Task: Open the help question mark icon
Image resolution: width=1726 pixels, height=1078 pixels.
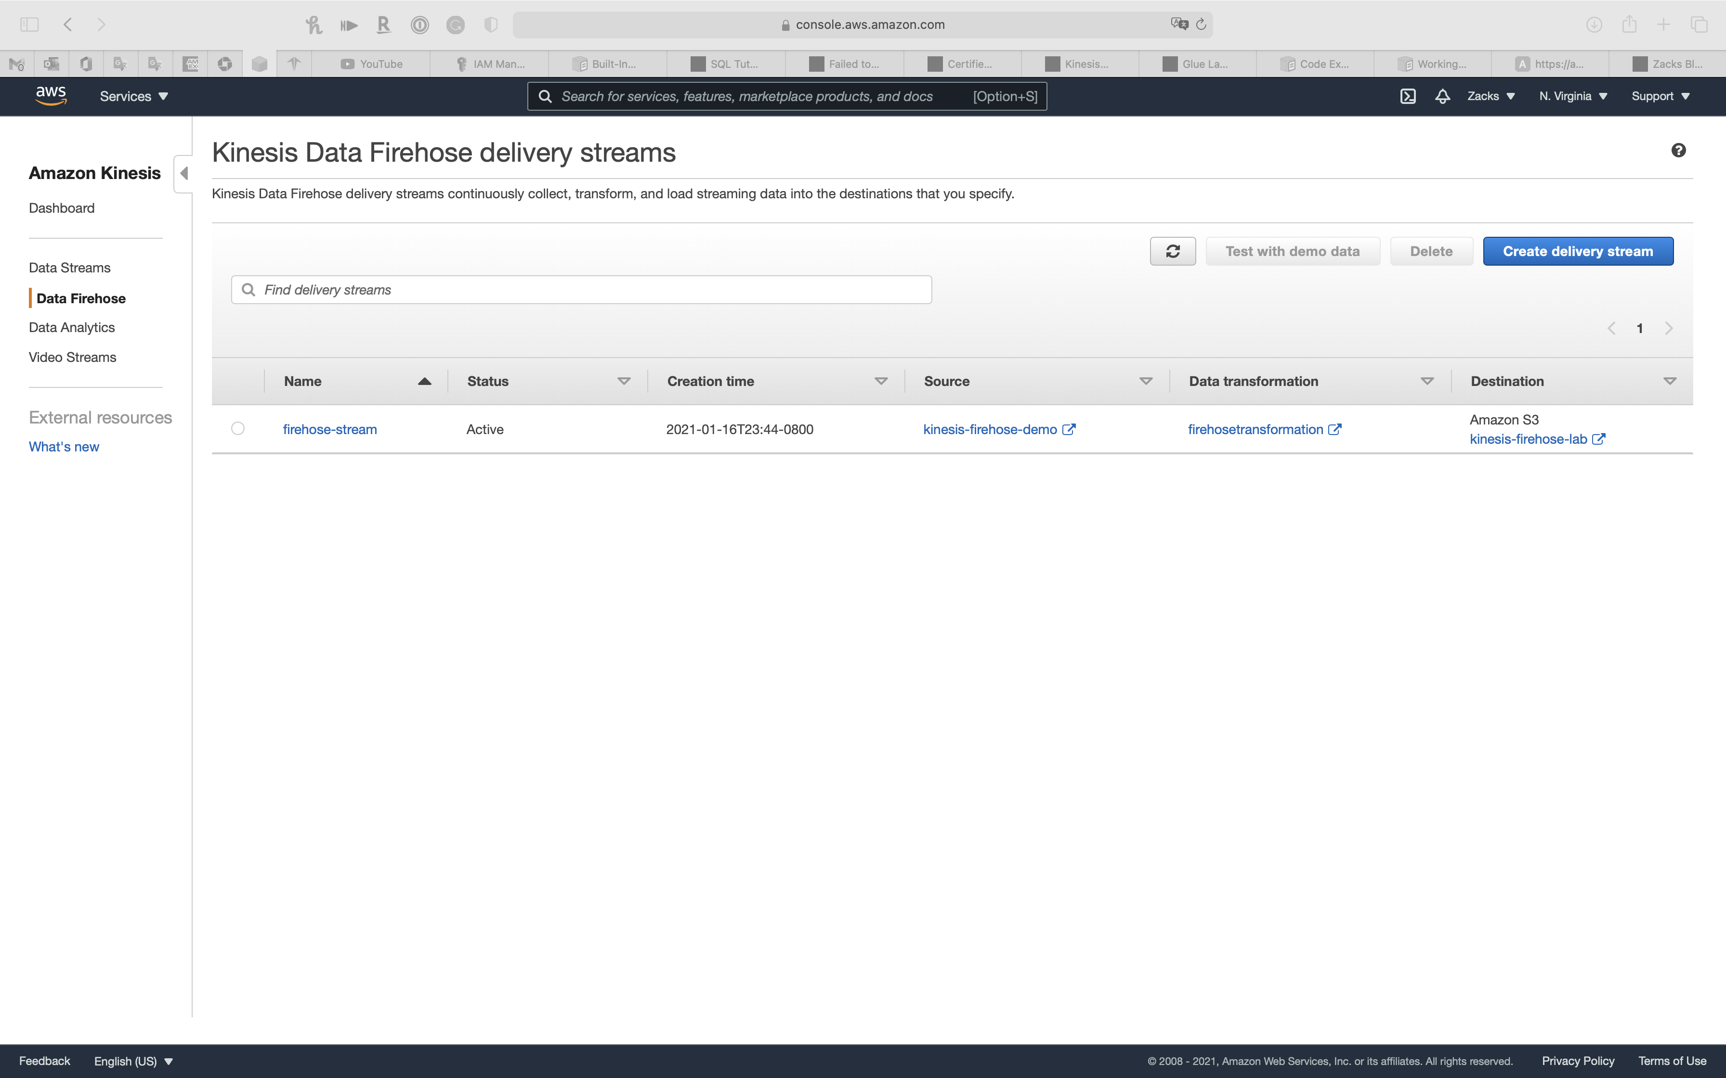Action: click(x=1678, y=151)
